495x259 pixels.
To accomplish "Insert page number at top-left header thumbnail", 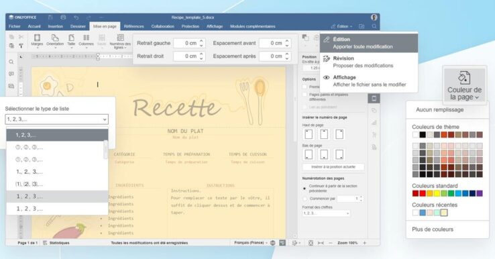I will point(309,134).
